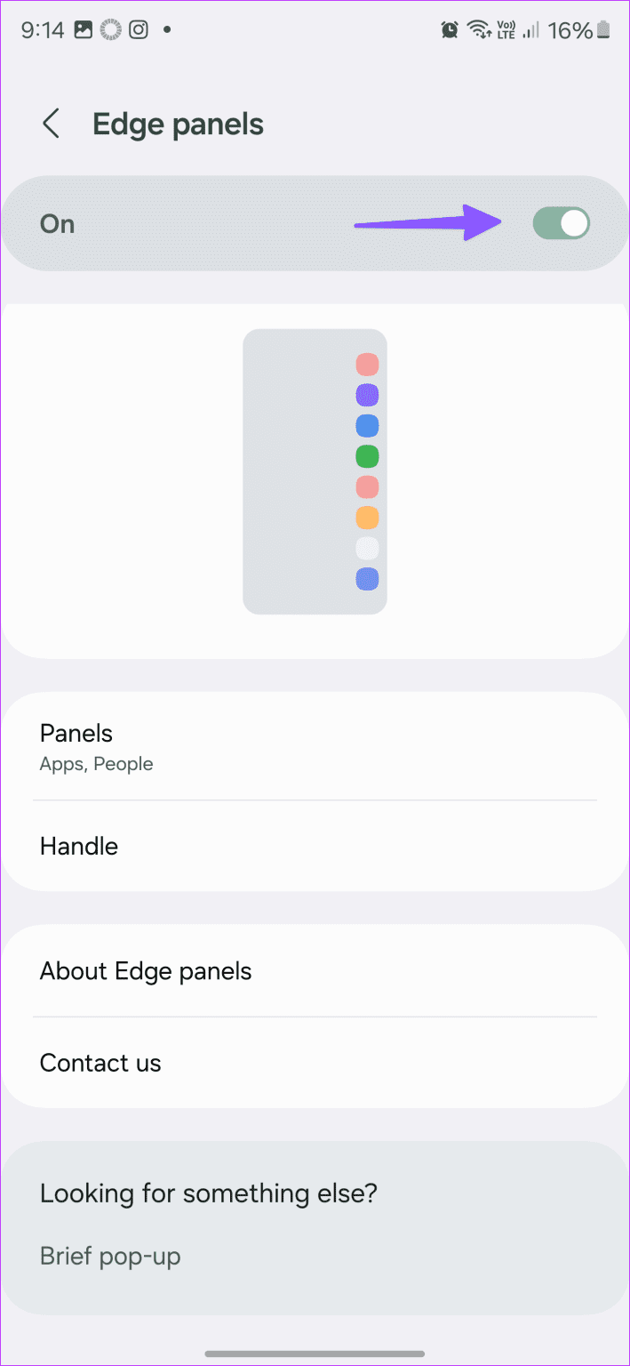This screenshot has width=630, height=1366.
Task: Turn off the Edge panels switch
Action: point(561,223)
